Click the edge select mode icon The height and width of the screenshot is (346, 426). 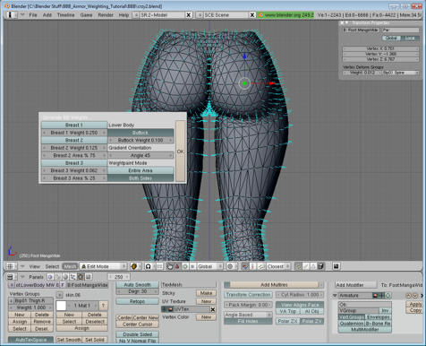pos(305,266)
